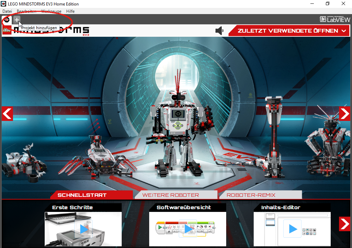Switch to Schnellstart tab
Viewport: 352px width, 248px height.
click(x=91, y=195)
